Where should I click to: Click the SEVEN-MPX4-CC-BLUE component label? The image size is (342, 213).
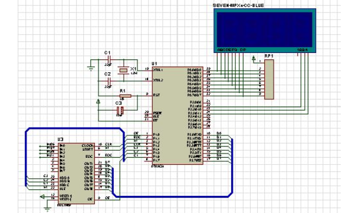[x=238, y=5]
